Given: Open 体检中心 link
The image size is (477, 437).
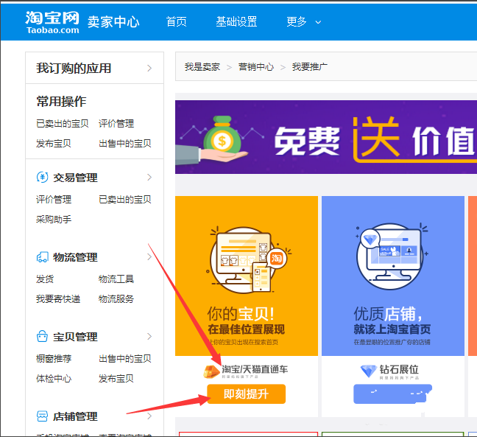Looking at the screenshot, I should (x=54, y=379).
